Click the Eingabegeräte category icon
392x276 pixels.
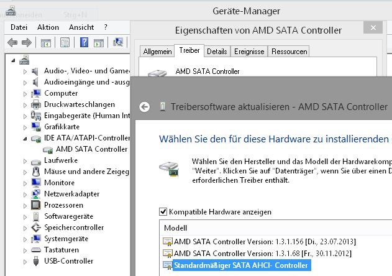[36, 116]
